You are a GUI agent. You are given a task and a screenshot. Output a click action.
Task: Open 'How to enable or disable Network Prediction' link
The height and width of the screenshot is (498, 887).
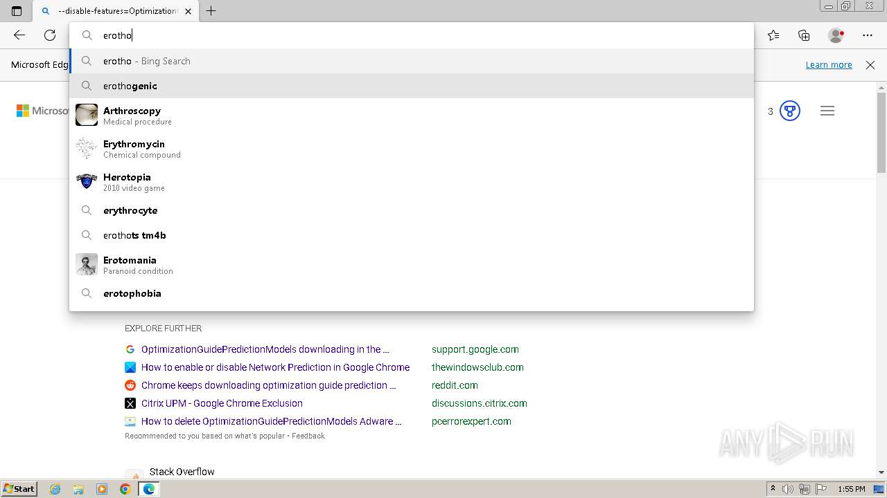[275, 367]
